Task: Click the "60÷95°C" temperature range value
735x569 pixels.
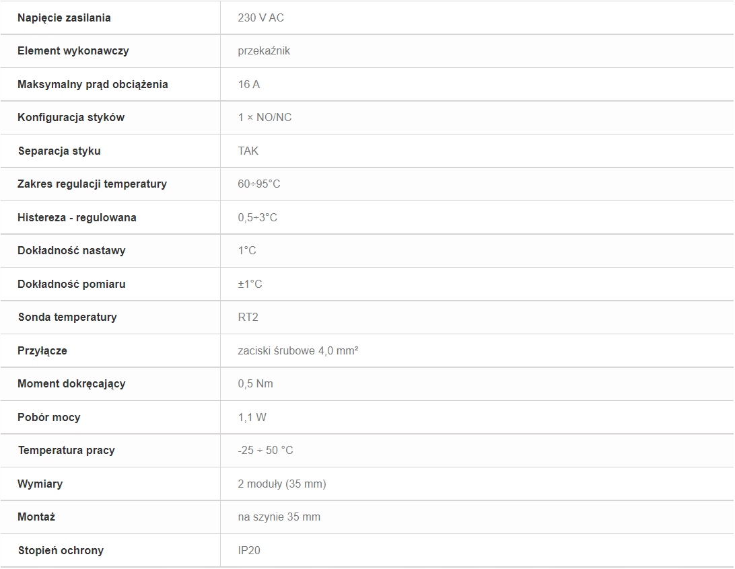Action: pos(258,184)
